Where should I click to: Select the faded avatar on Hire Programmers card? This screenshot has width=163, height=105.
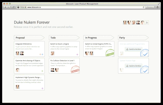click(121, 53)
